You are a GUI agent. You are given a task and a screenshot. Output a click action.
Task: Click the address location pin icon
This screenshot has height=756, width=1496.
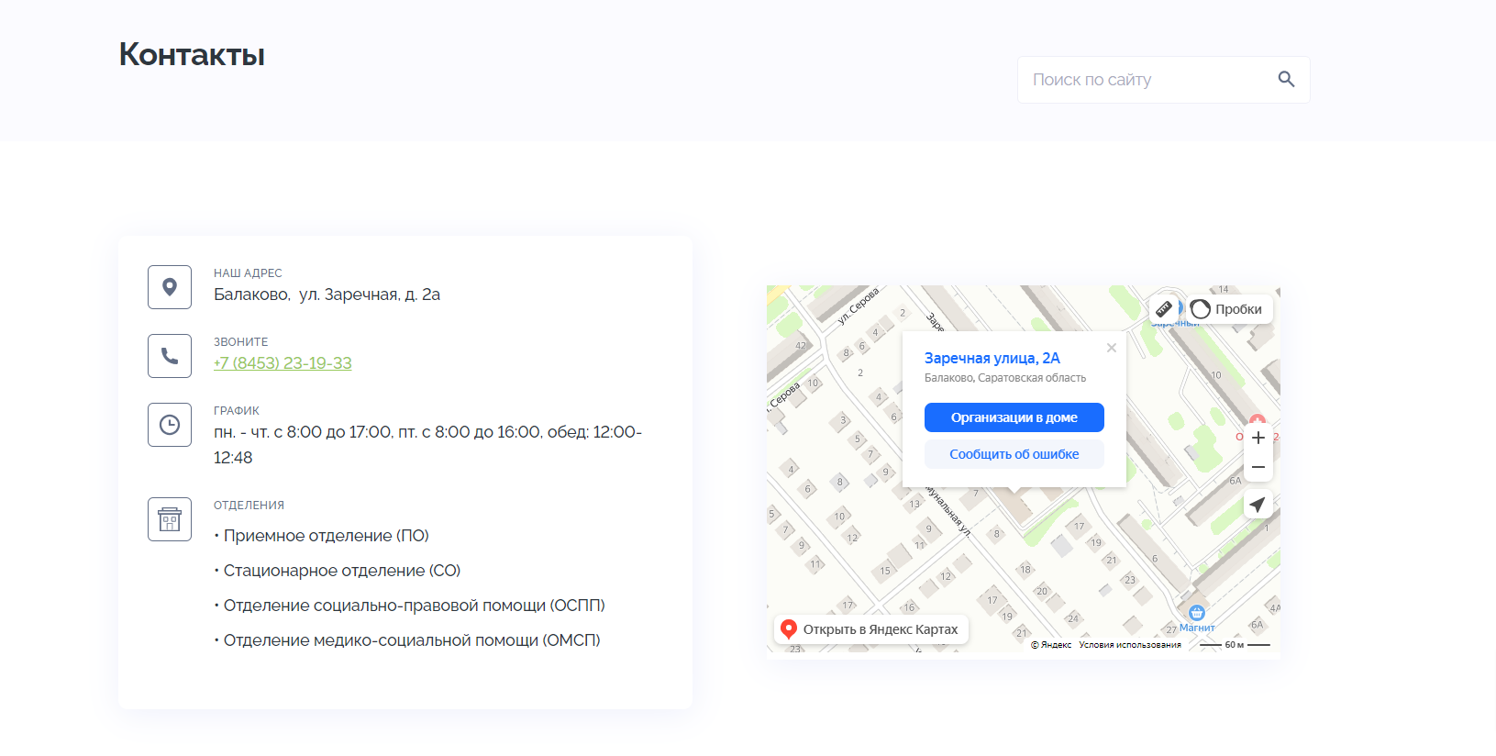pyautogui.click(x=170, y=287)
